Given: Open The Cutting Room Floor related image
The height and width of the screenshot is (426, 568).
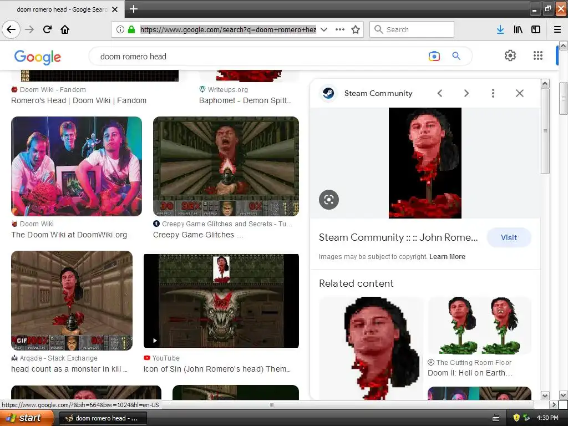Looking at the screenshot, I should point(480,325).
